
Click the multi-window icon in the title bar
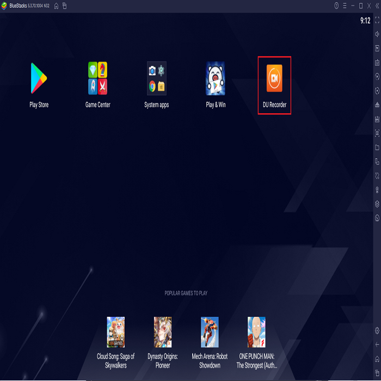65,6
